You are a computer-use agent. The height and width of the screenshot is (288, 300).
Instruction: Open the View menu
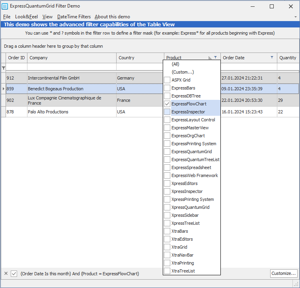point(47,17)
